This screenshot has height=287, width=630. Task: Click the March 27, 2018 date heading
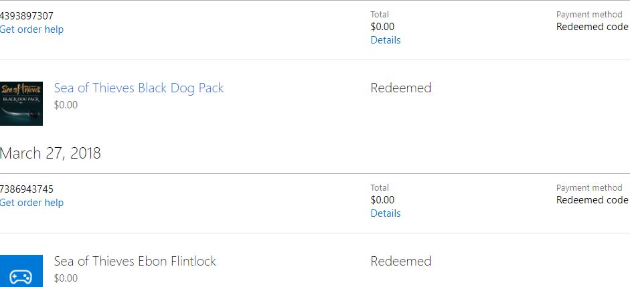50,153
